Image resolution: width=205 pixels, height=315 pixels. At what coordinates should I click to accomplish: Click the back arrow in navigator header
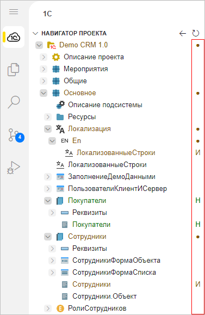click(x=183, y=33)
